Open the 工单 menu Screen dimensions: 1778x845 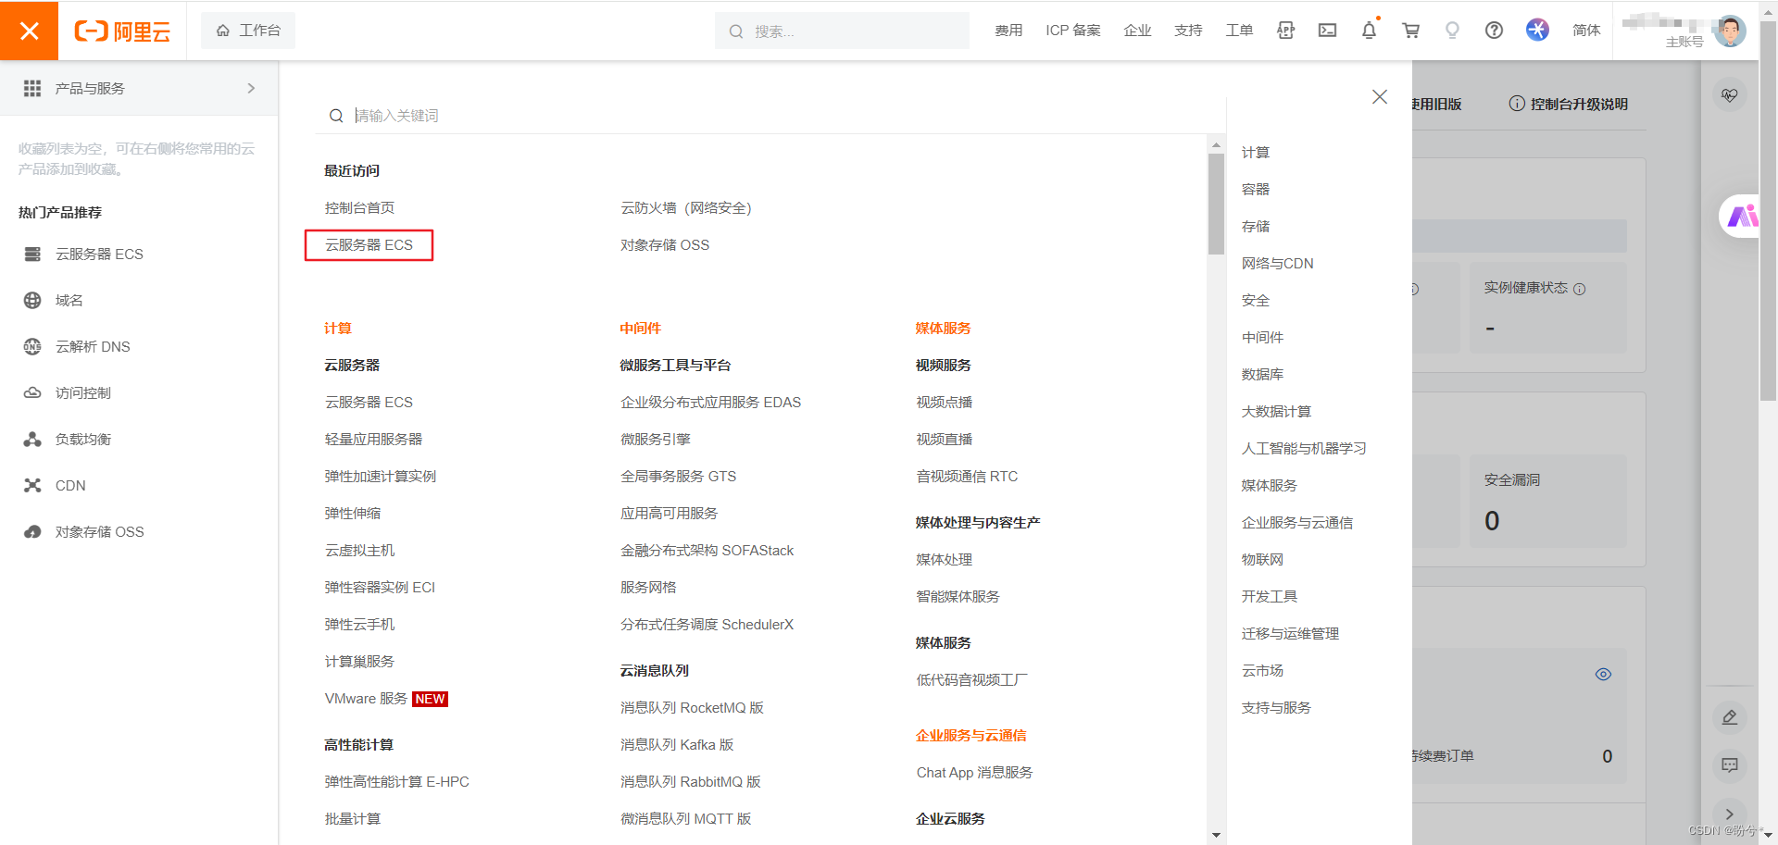1239,31
